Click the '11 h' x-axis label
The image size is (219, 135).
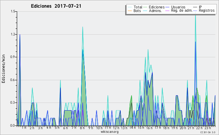pyautogui.click(x=108, y=128)
